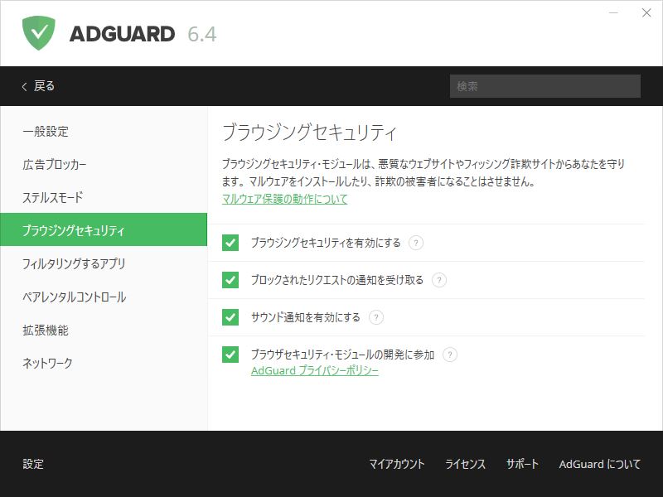Viewport: 663px width, 497px height.
Task: Open フィルタリングするアプリ settings
Action: [104, 263]
